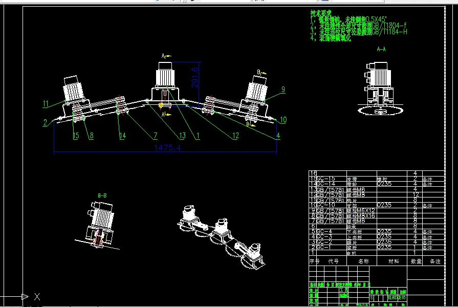Select the 技术要求 heading text
The image size is (458, 307).
(321, 13)
